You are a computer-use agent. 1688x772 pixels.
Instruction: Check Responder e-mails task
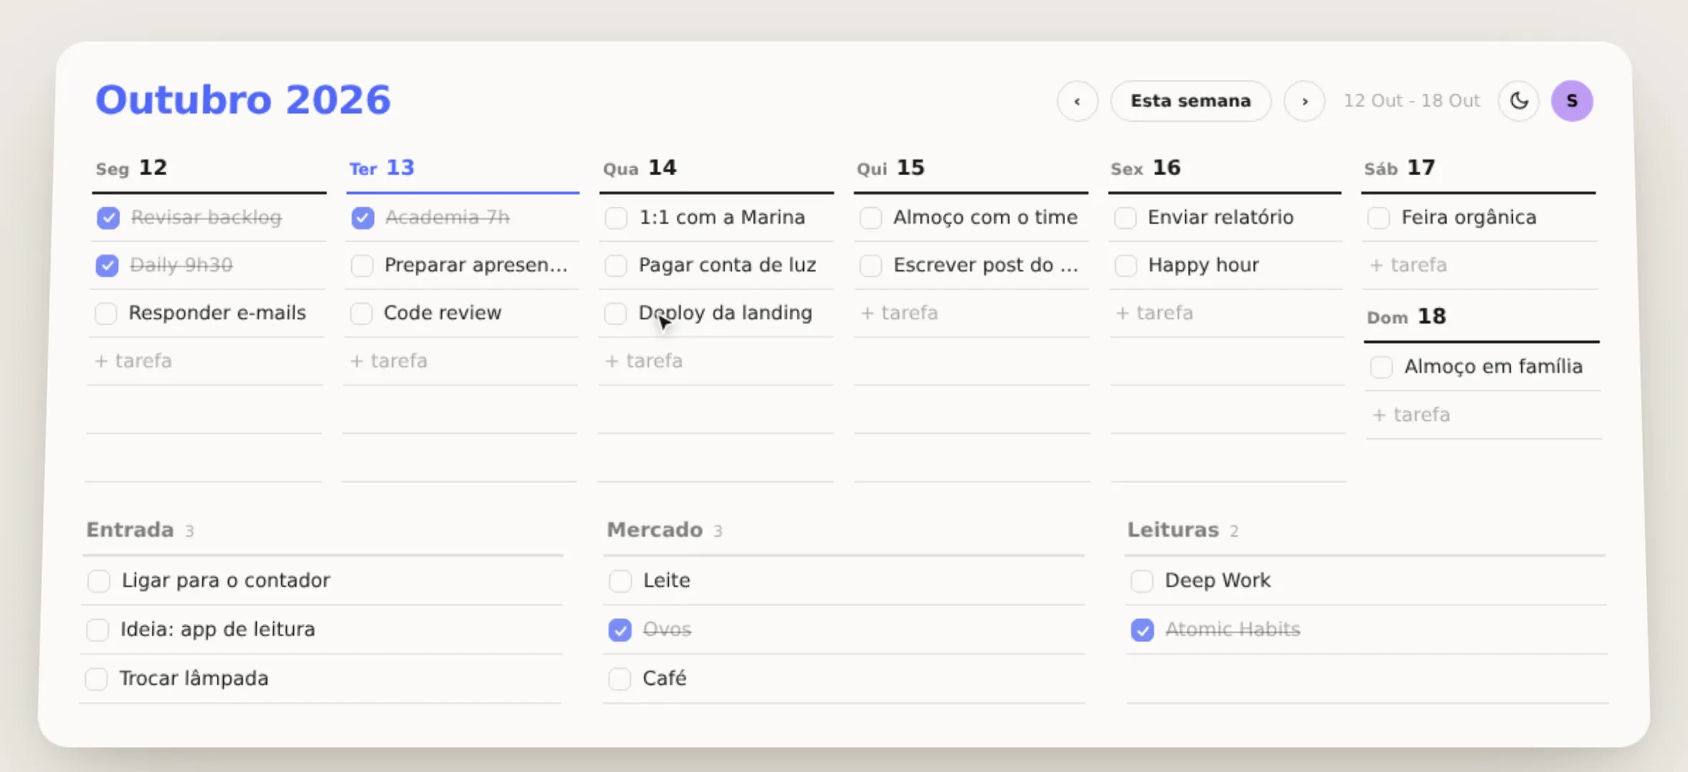107,313
